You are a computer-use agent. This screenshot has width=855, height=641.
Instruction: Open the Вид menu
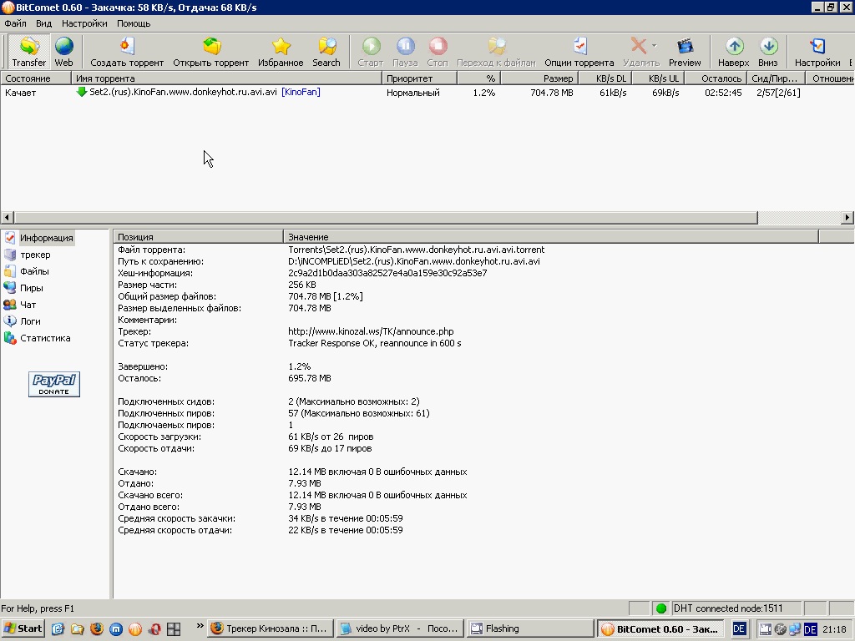43,23
